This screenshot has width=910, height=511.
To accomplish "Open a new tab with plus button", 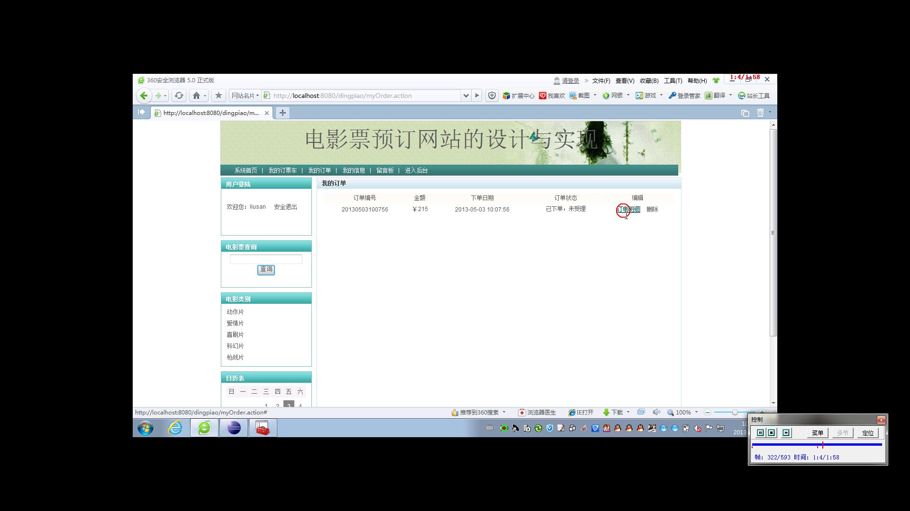I will pyautogui.click(x=282, y=113).
